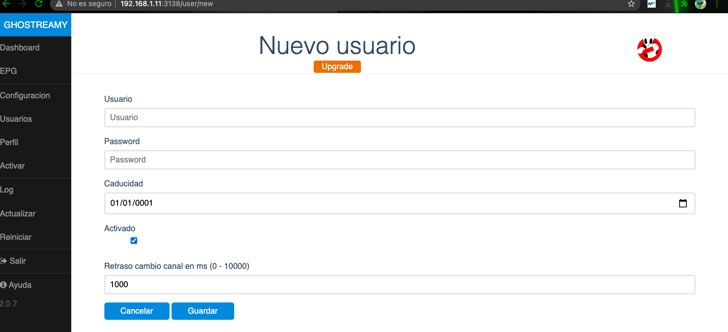Open the browser three-dot menu
Image resolution: width=728 pixels, height=332 pixels.
tap(717, 4)
